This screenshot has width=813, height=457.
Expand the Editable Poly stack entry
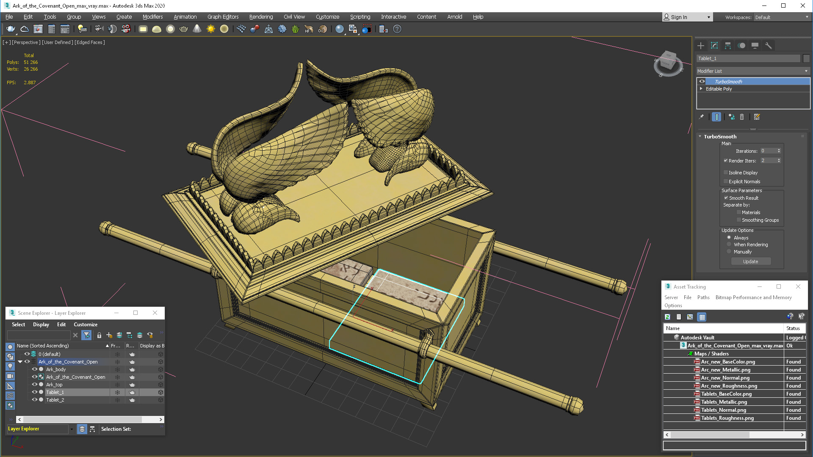[701, 89]
